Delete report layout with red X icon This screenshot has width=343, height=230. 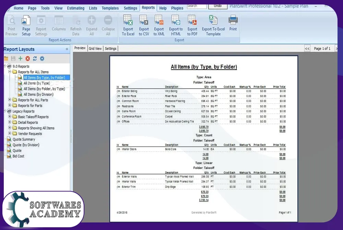click(27, 58)
